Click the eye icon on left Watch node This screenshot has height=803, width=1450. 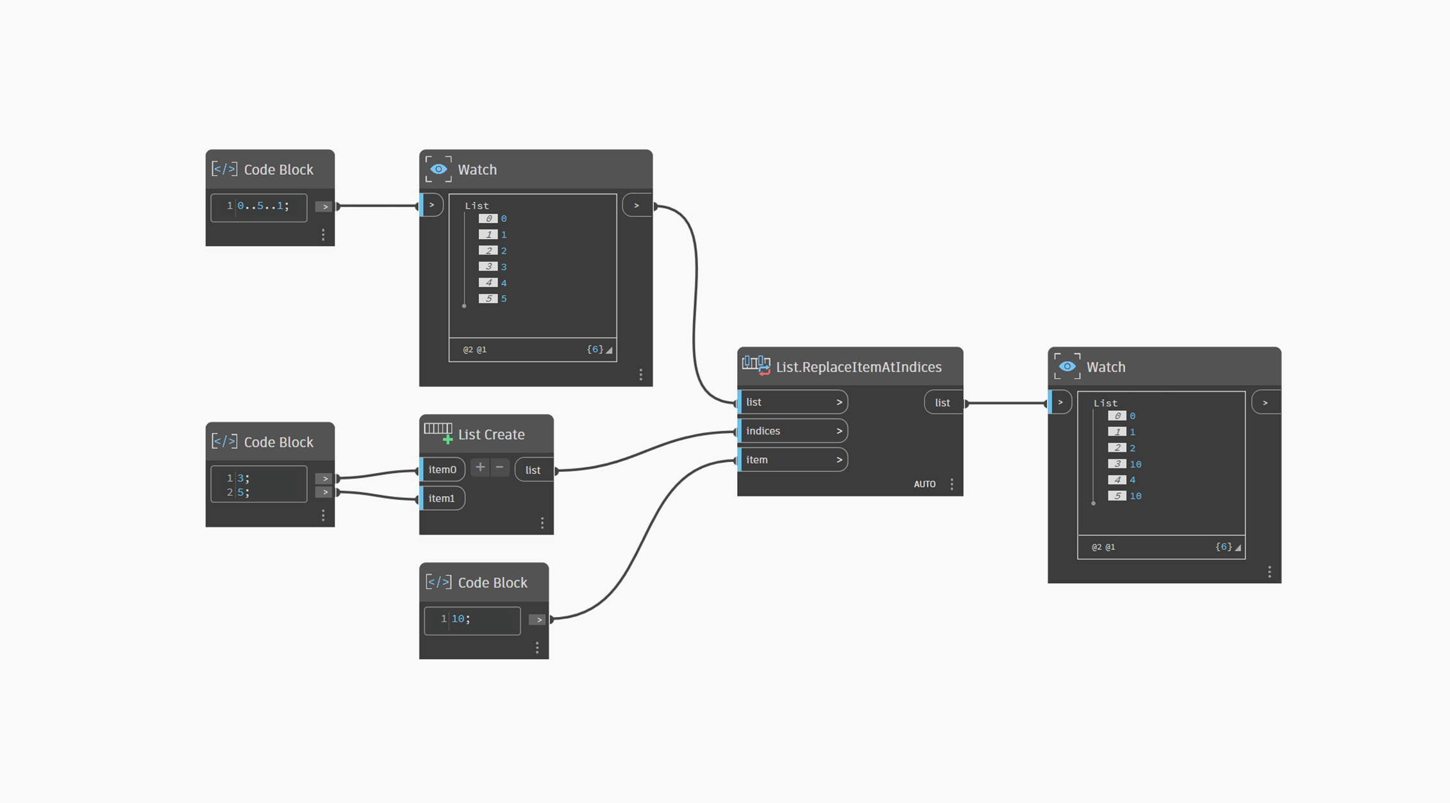click(438, 169)
